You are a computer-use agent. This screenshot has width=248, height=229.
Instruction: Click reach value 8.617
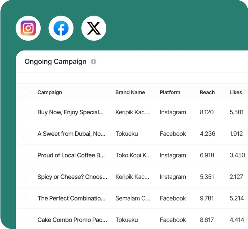(207, 220)
